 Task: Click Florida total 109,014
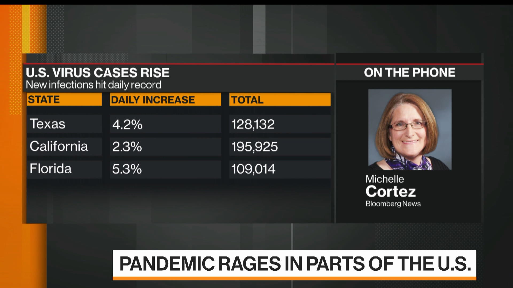click(x=253, y=169)
